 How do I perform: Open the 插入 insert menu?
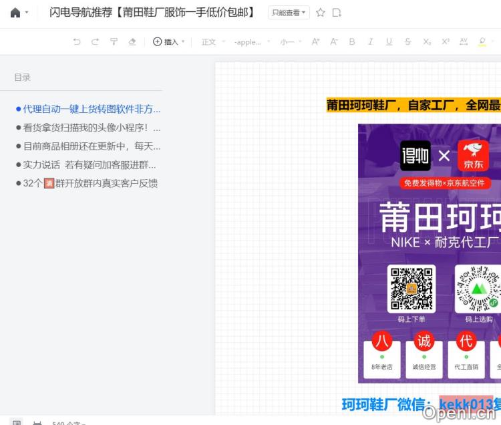tap(169, 42)
